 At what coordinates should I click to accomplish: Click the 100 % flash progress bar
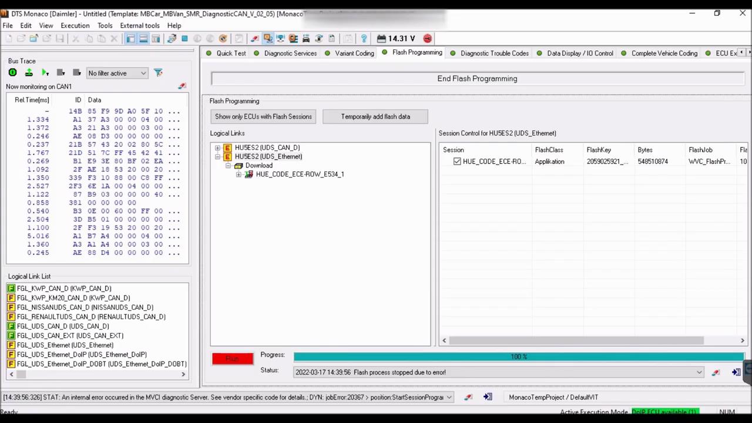(519, 357)
